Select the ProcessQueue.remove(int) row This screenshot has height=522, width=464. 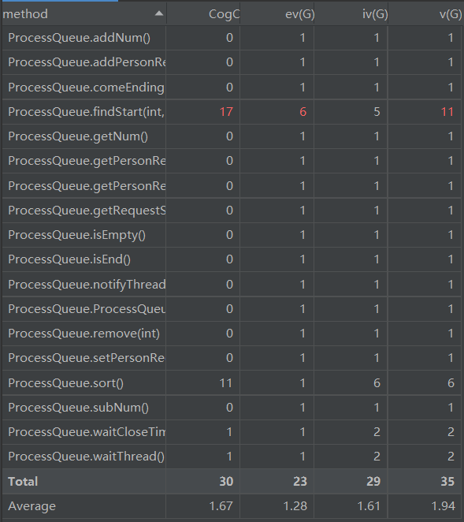(x=232, y=334)
